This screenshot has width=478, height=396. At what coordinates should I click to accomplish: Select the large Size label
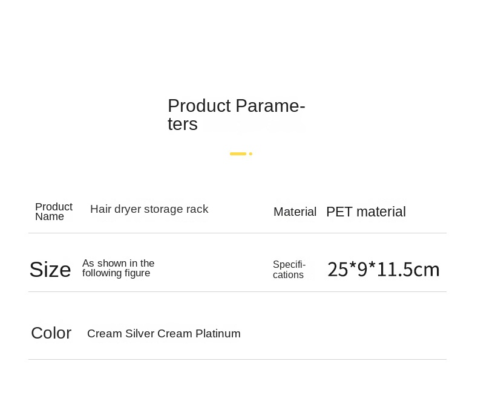(x=50, y=270)
